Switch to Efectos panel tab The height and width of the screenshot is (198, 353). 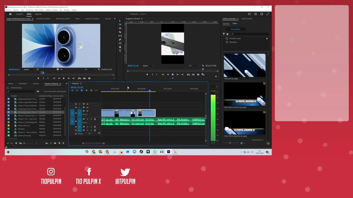(x=10, y=84)
